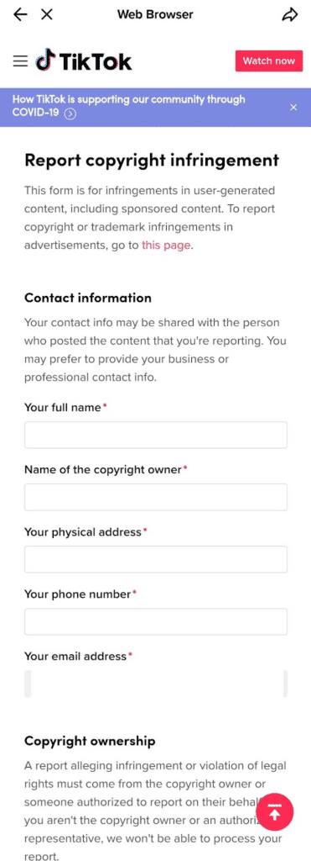
Task: Click into the Your phone number field
Action: pyautogui.click(x=156, y=621)
